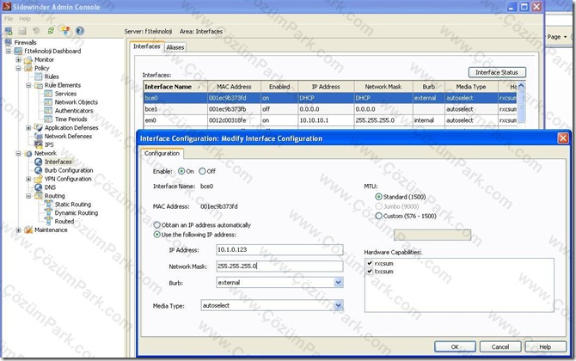This screenshot has height=361, width=576.
Task: Open the DNS globe icon
Action: point(38,187)
